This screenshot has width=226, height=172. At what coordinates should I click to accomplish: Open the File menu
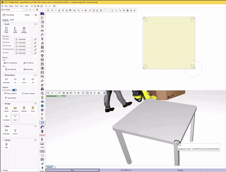click(2, 6)
